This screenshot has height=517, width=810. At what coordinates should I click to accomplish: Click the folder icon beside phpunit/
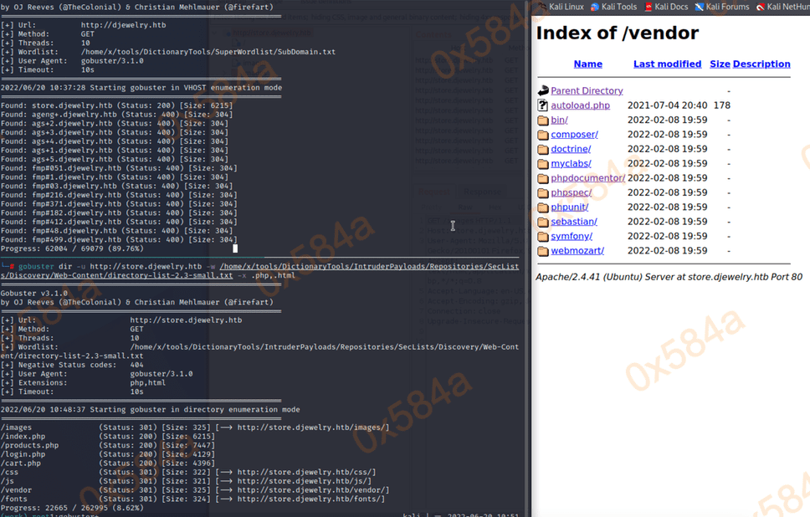click(543, 207)
